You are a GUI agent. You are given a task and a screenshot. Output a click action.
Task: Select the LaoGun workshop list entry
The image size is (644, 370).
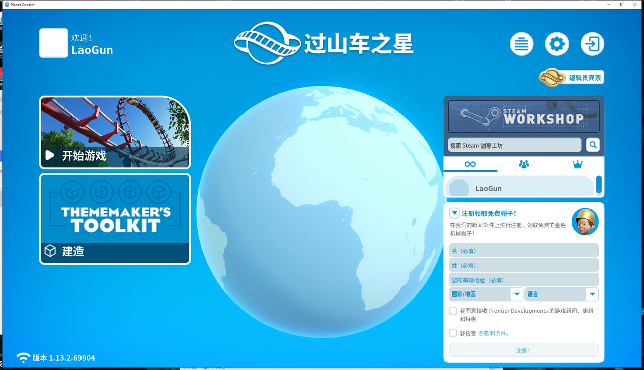click(520, 187)
